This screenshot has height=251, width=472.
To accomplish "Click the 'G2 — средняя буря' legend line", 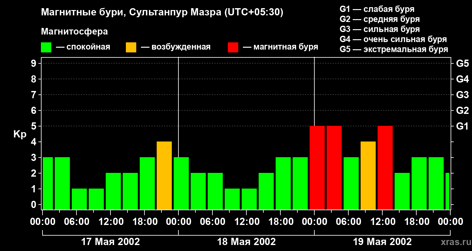I will pyautogui.click(x=380, y=19).
